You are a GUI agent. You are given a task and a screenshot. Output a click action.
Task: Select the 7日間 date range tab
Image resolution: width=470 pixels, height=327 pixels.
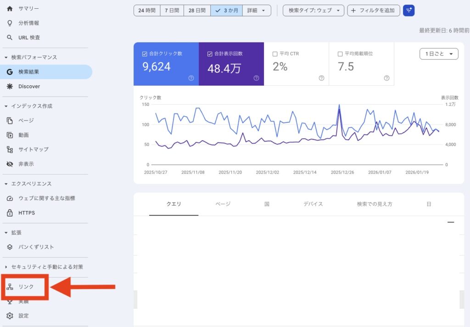[x=172, y=10]
